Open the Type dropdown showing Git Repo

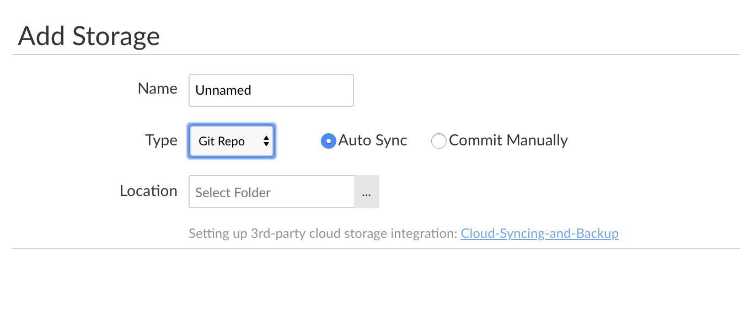(232, 142)
